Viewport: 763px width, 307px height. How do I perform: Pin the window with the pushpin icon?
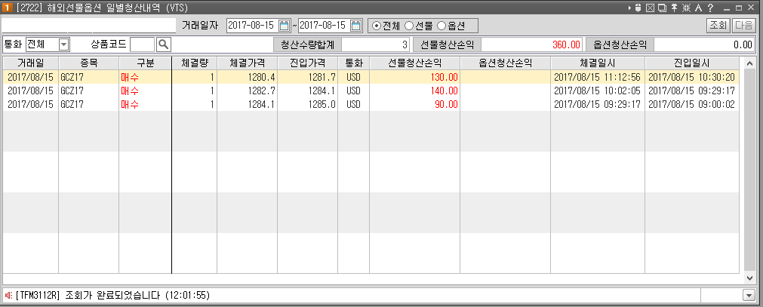(673, 8)
